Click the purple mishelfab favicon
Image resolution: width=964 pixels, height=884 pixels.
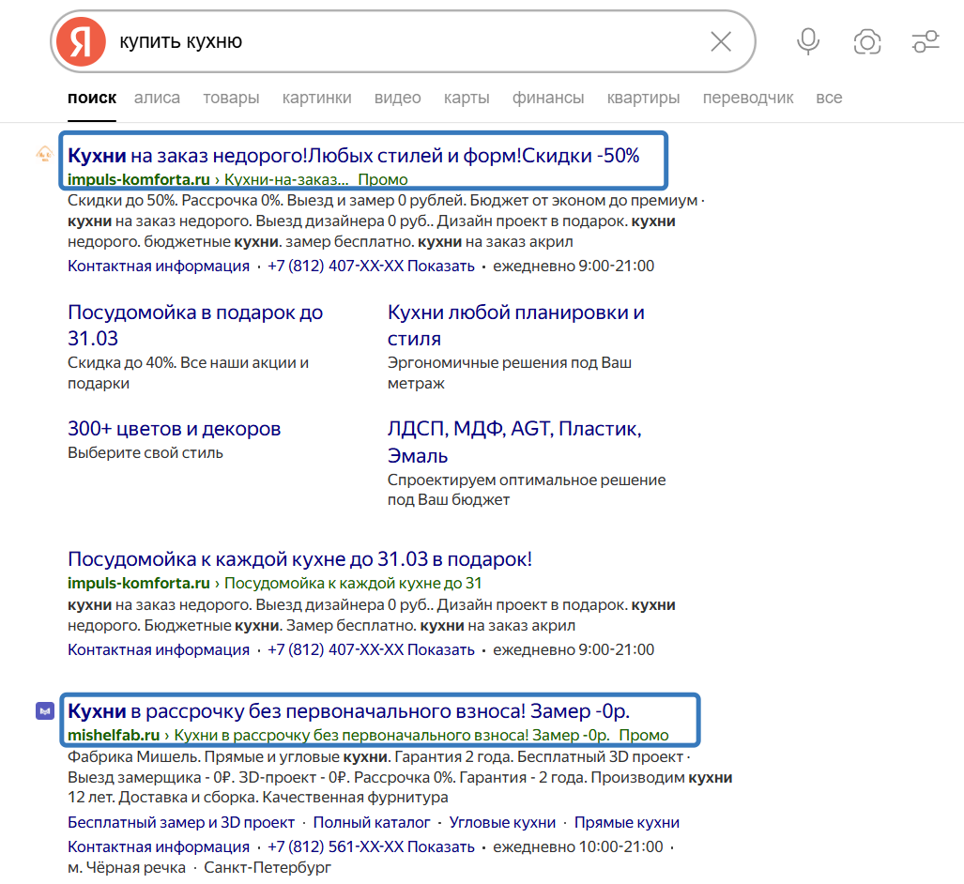pos(43,712)
